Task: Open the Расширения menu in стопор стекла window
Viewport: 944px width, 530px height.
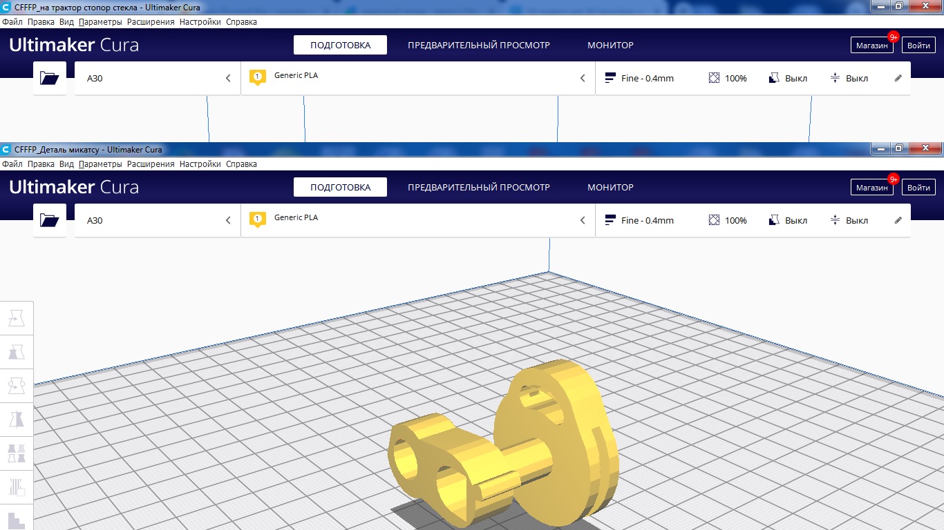Action: tap(151, 22)
